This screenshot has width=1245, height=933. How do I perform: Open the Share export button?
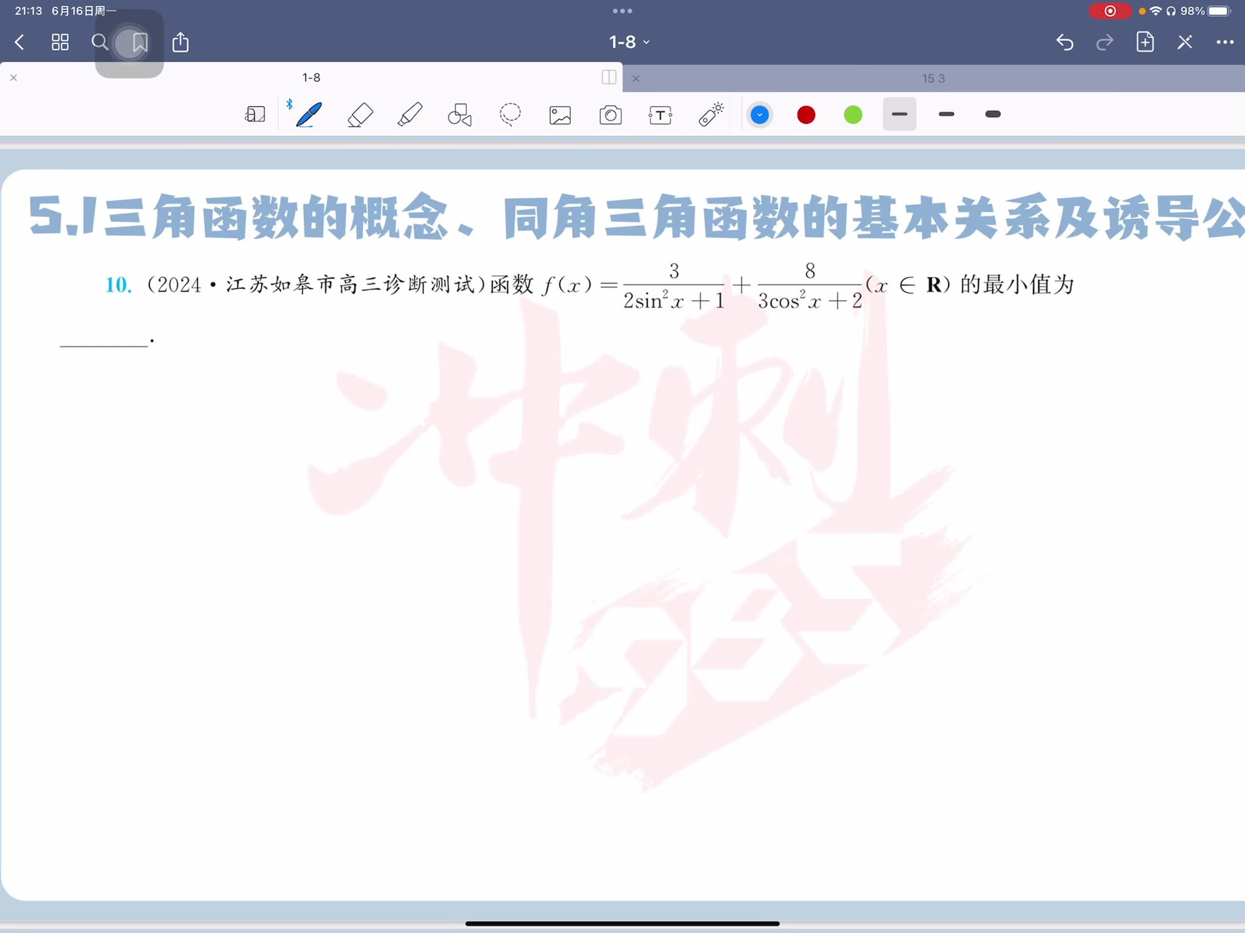pyautogui.click(x=180, y=42)
